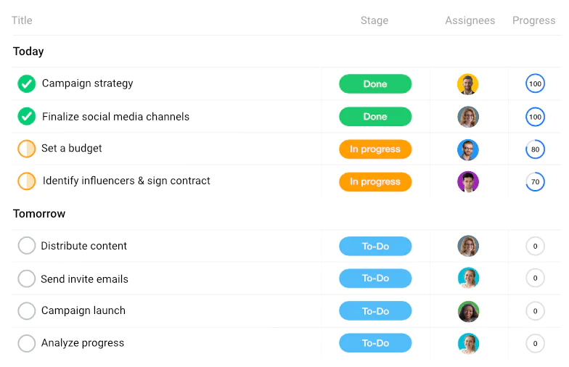The width and height of the screenshot is (569, 367).
Task: Click assignee avatar for Identify influencers task
Action: 468,181
